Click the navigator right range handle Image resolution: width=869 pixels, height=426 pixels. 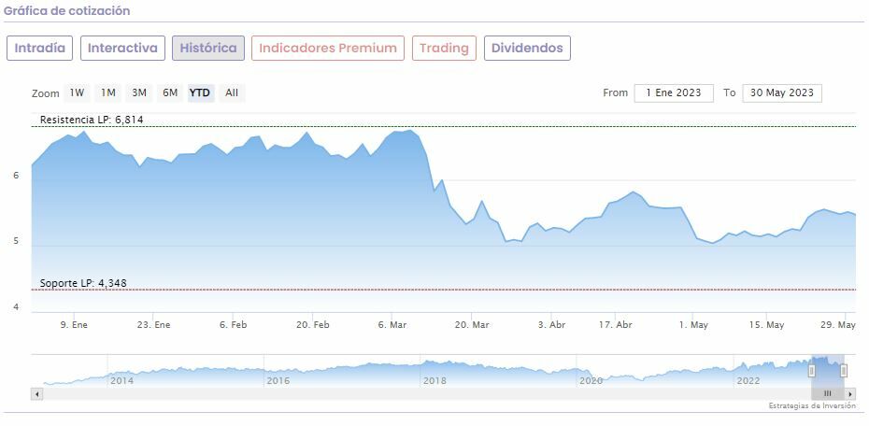[x=844, y=371]
